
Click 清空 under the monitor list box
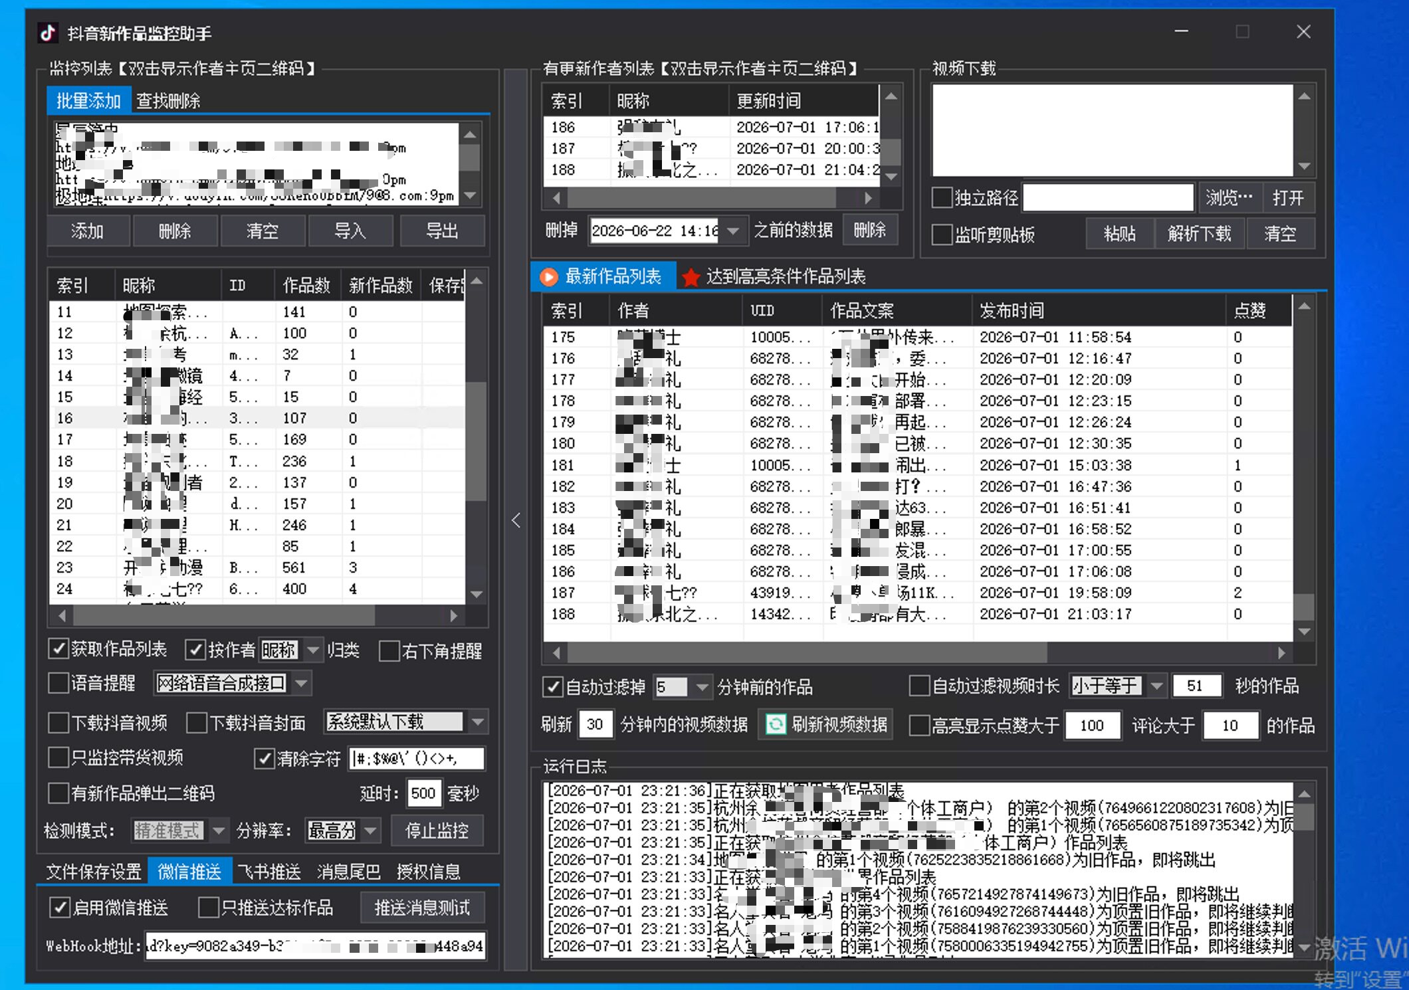coord(263,231)
